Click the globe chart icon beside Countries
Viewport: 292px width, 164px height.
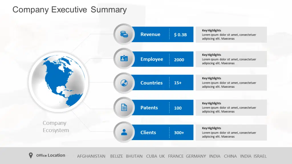click(124, 83)
